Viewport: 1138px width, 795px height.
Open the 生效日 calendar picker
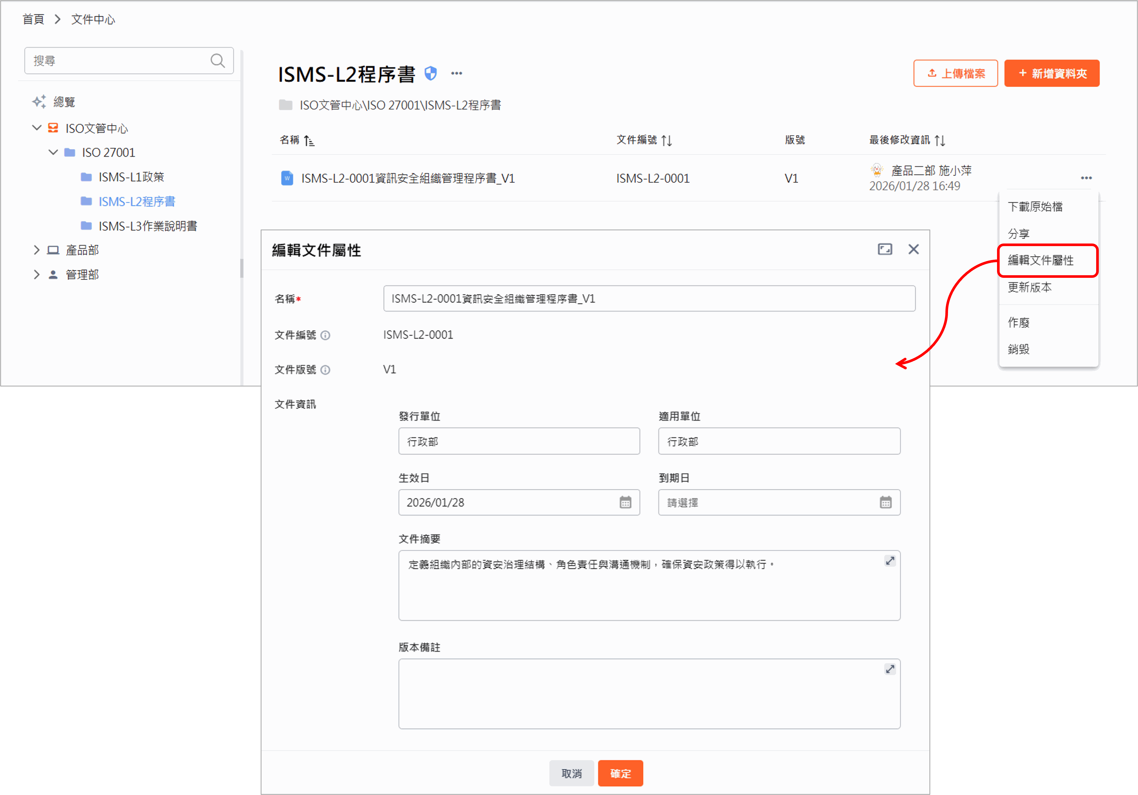click(625, 502)
